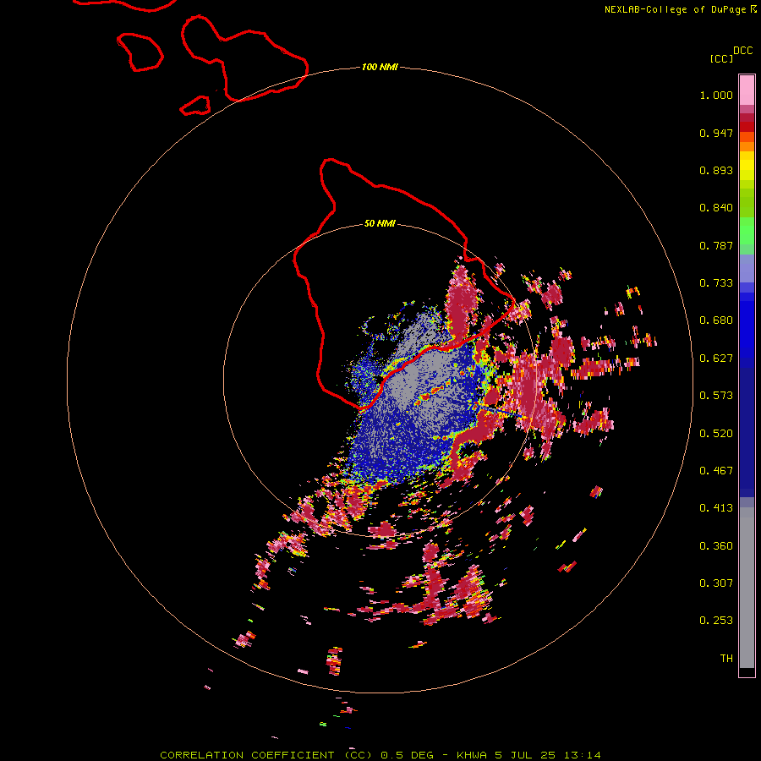Click the gray band of the color bar

[747, 588]
